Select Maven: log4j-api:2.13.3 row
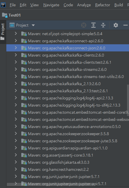 click(68, 98)
